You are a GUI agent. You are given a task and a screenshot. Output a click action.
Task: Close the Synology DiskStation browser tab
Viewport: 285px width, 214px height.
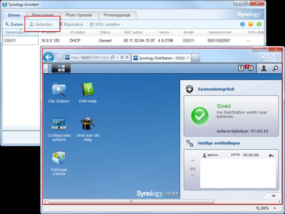188,58
